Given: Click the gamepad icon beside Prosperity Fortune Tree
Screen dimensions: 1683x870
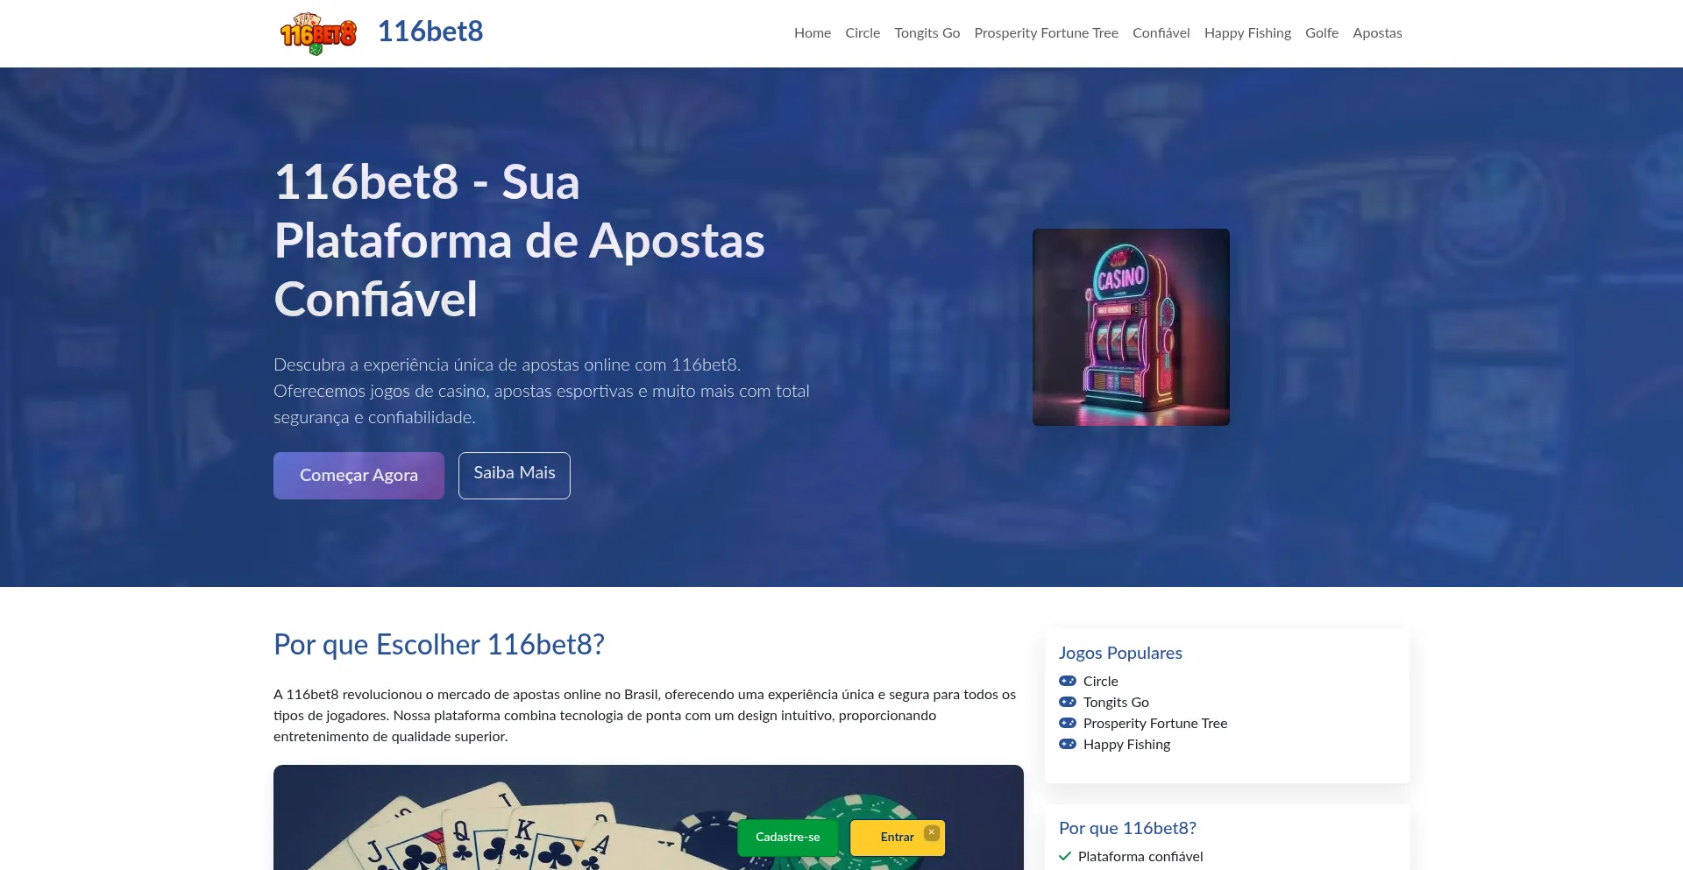Looking at the screenshot, I should click(1068, 723).
